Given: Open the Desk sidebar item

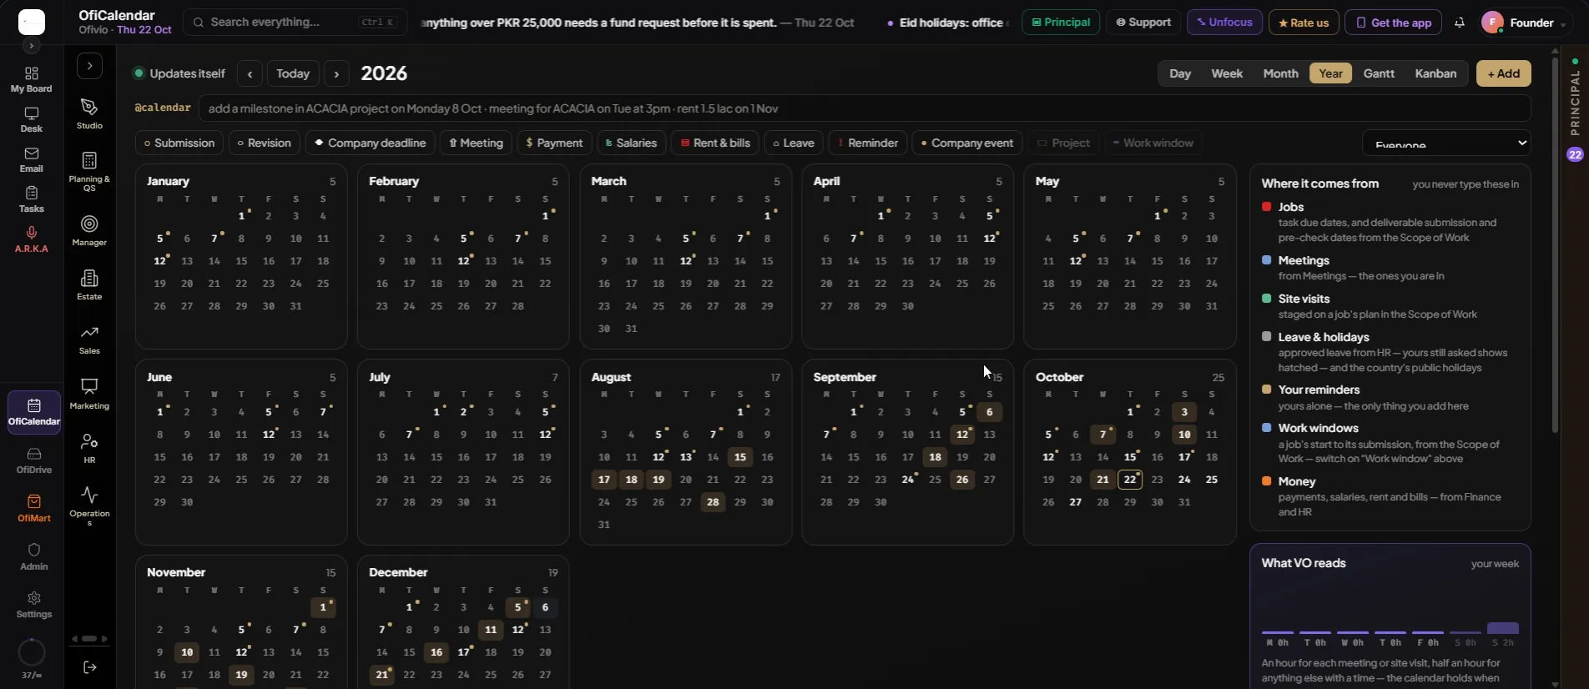Looking at the screenshot, I should click(x=32, y=120).
